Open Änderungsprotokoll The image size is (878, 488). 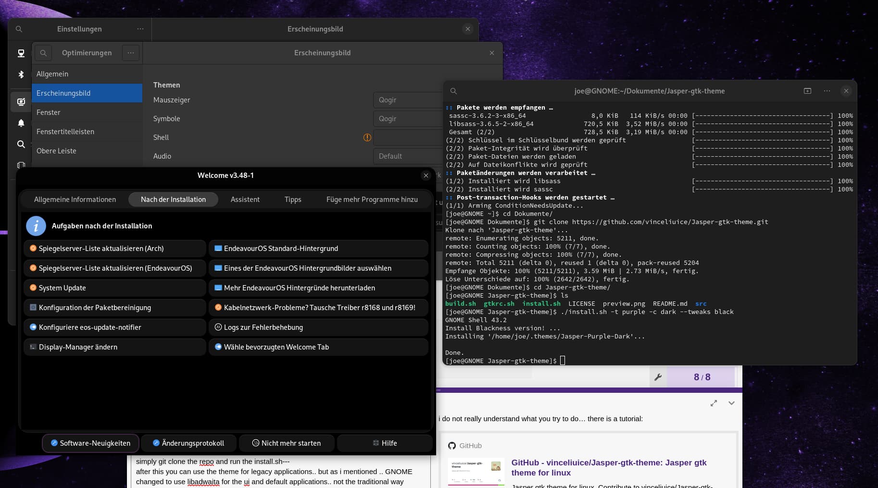[188, 443]
